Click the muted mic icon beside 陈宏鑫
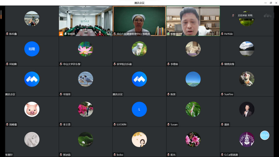279x157 pixels. 7,34
